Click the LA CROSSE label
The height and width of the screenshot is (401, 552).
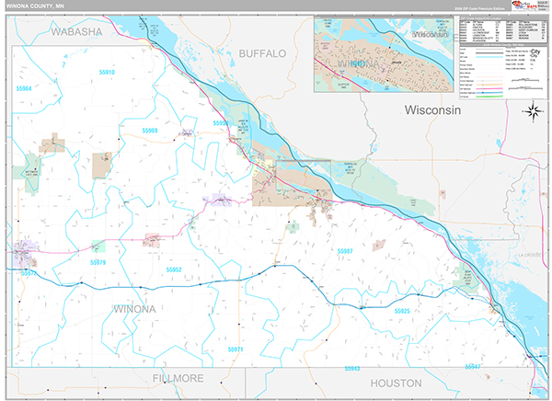point(530,255)
